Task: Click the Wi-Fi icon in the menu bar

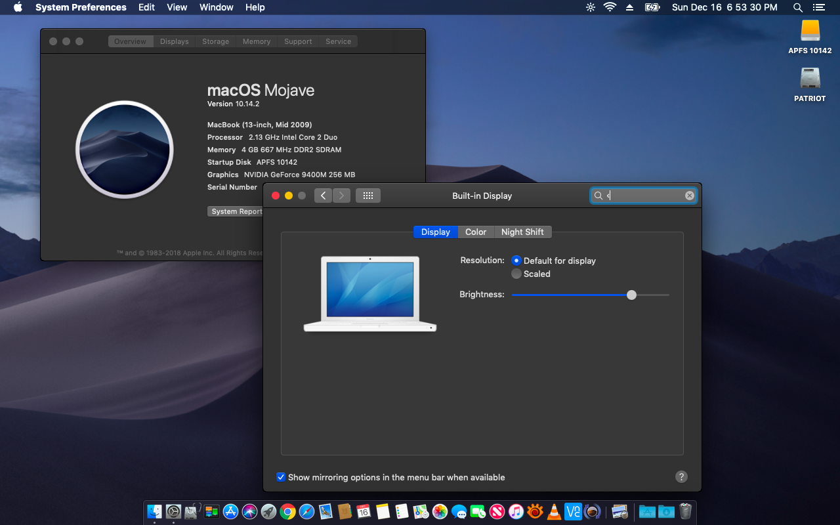Action: pos(610,7)
